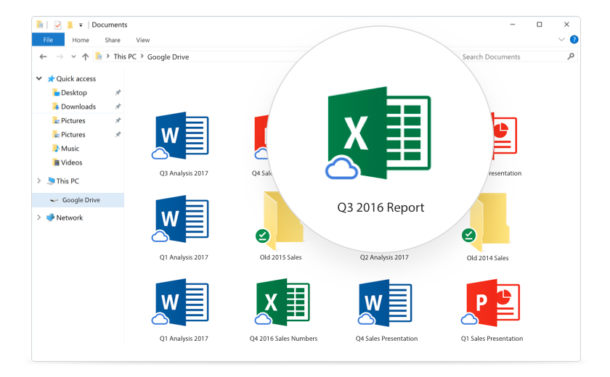Image resolution: width=610 pixels, height=377 pixels.
Task: Expand the breadcrumb arrow after This PC
Action: (x=142, y=57)
